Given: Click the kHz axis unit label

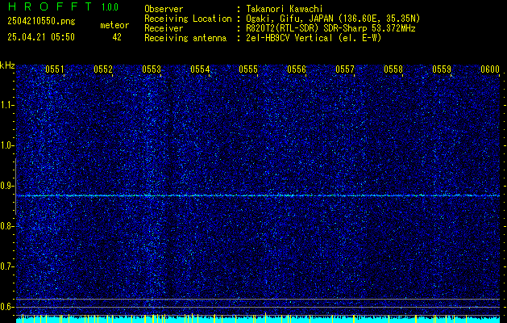Looking at the screenshot, I should point(7,65).
